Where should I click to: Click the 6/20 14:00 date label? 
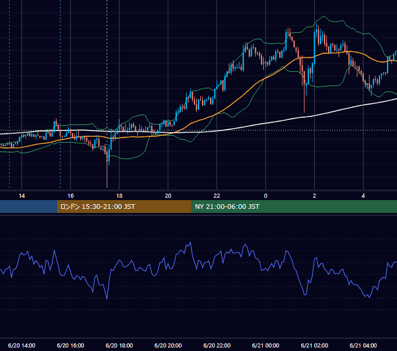(x=22, y=345)
